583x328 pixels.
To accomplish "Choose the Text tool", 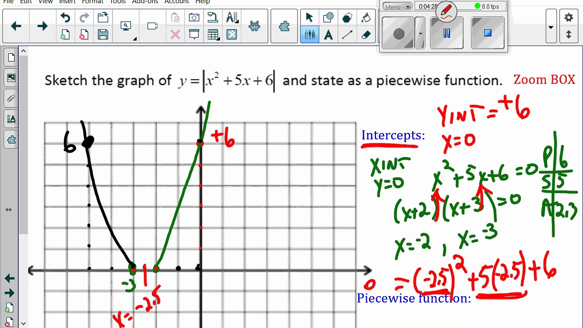I will click(x=328, y=35).
